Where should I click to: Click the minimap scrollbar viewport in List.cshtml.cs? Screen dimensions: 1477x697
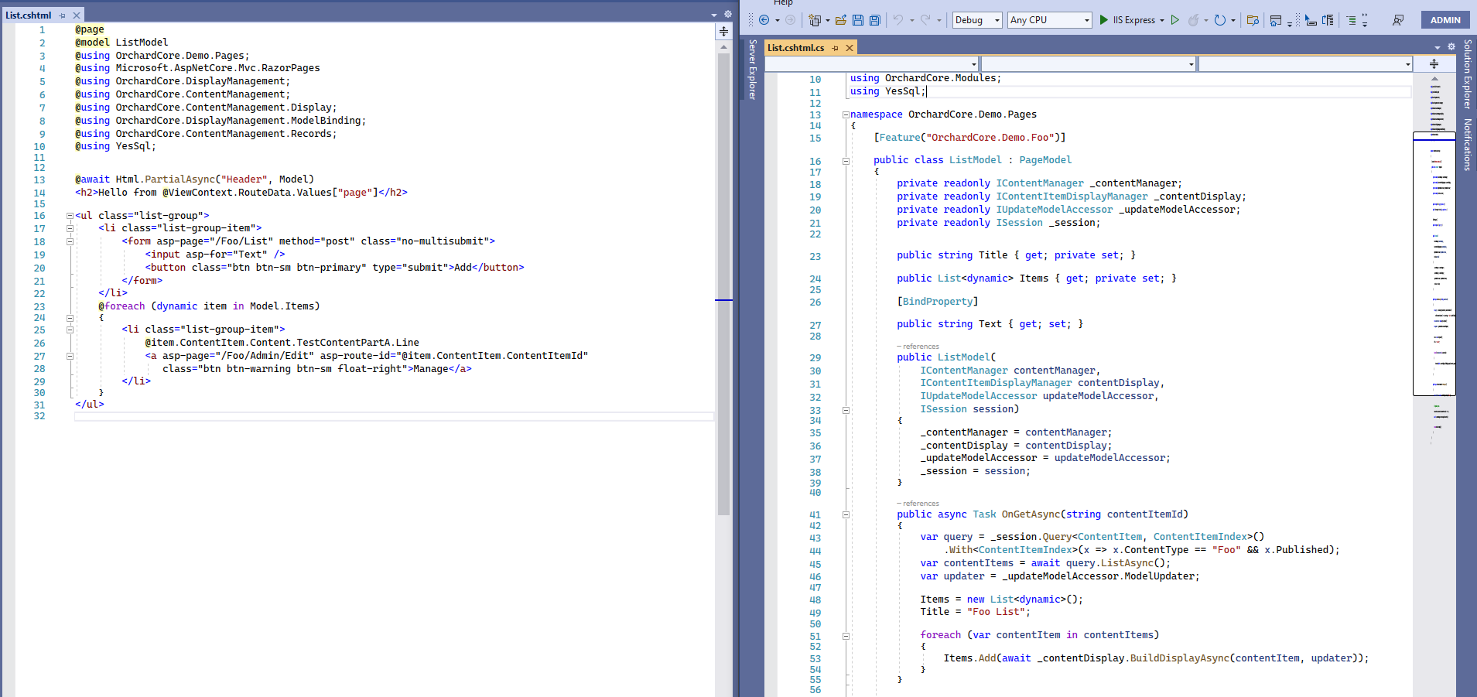coord(1434,264)
